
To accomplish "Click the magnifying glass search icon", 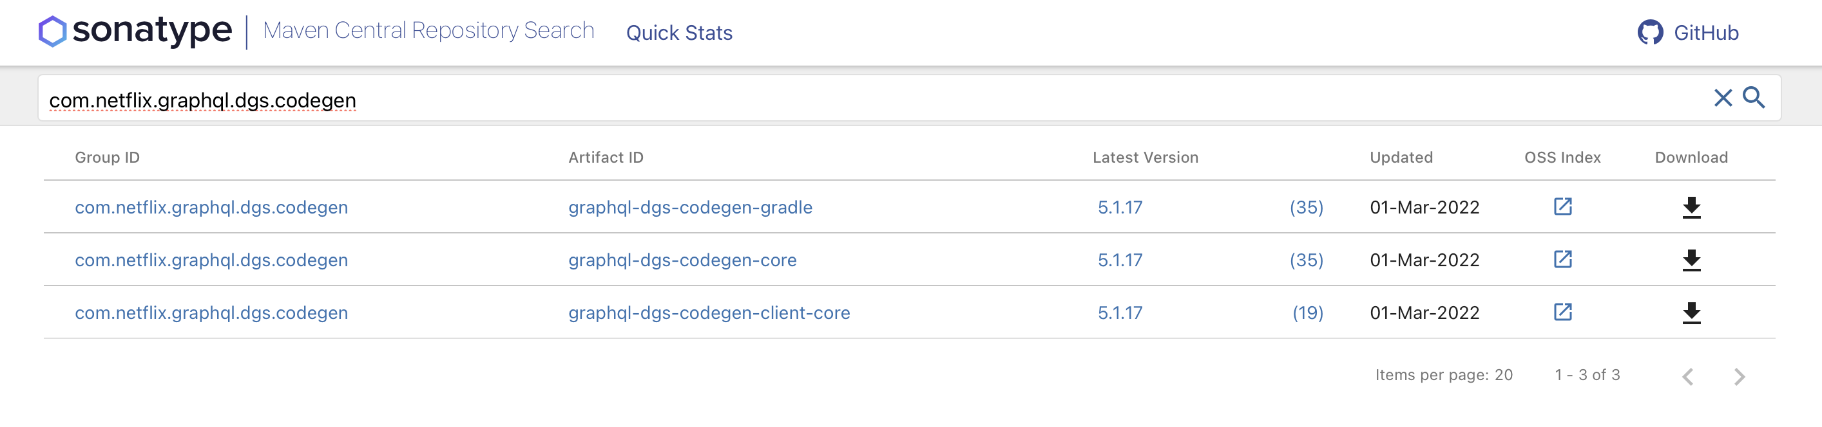I will tap(1755, 98).
